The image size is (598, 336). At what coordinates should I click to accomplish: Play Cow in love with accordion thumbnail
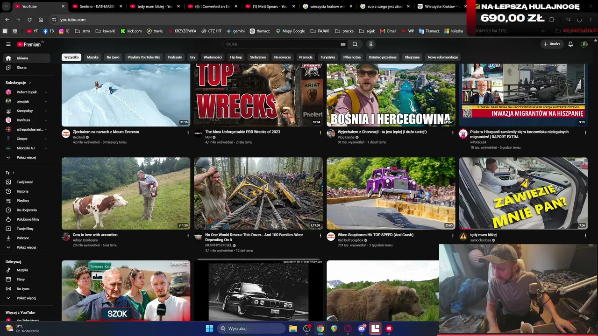click(x=126, y=193)
